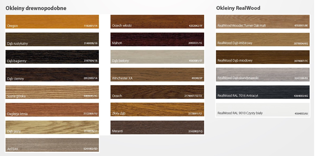Select the Sosna górska pine swatch
This screenshot has width=317, height=156.
pos(52,92)
